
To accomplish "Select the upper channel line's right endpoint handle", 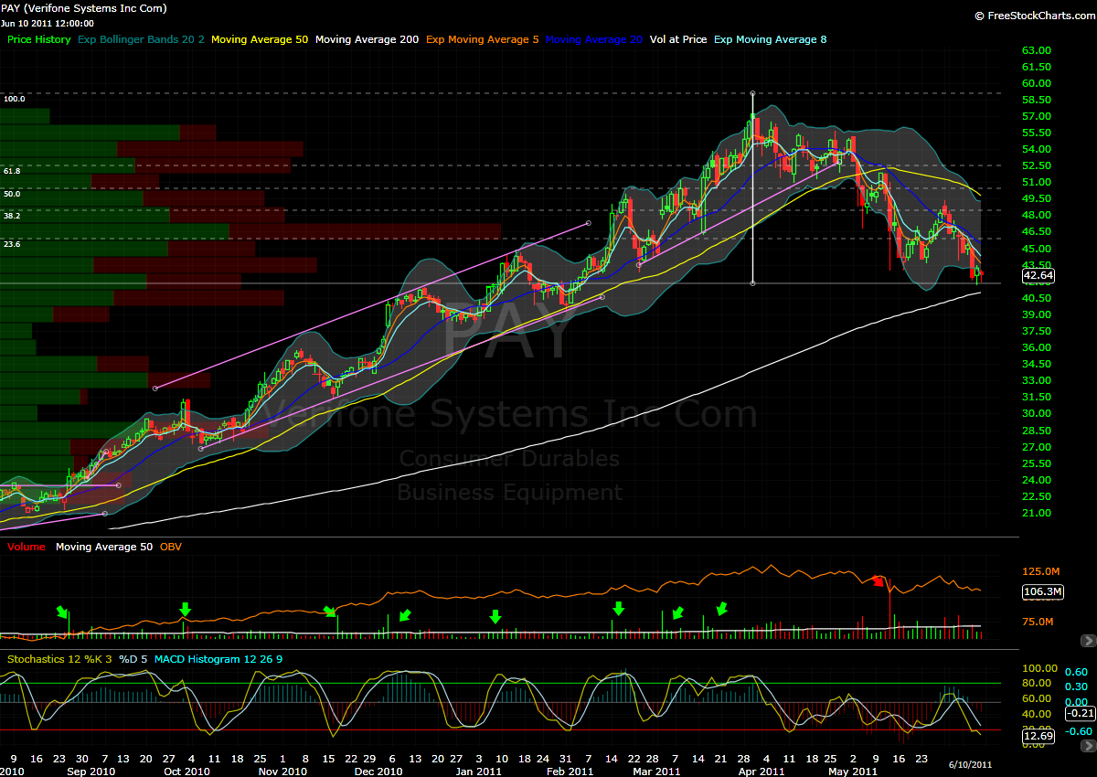I will tap(589, 222).
